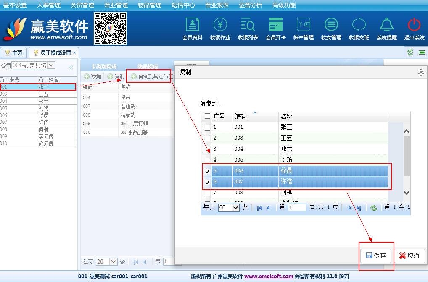Open 帐户管理 account management icon
Image resolution: width=428 pixels, height=282 pixels.
303,25
